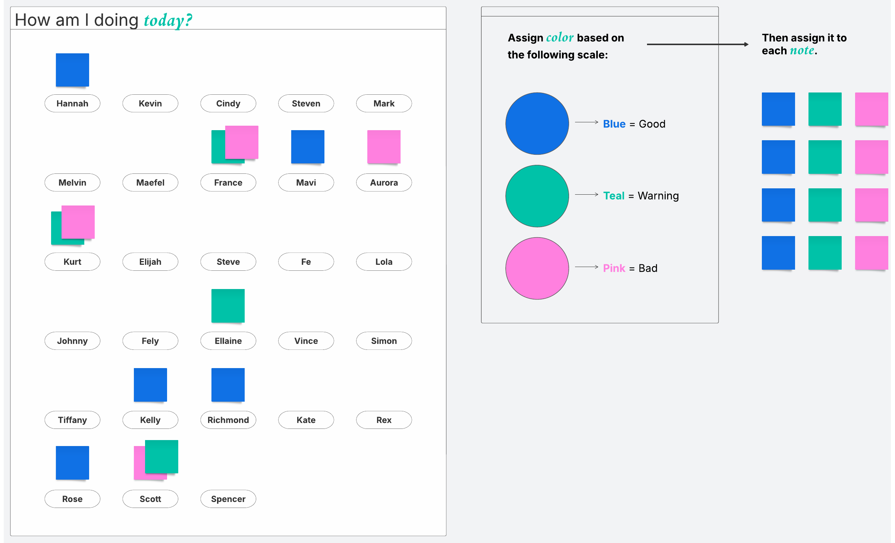Select 'Assign color based on' heading text

[565, 38]
